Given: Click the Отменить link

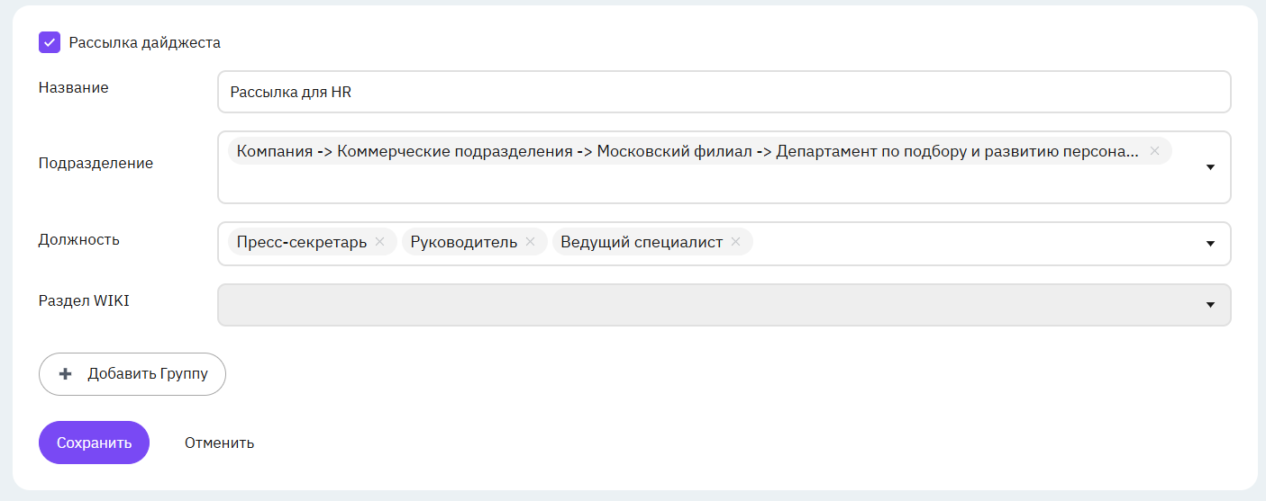Looking at the screenshot, I should tap(219, 443).
